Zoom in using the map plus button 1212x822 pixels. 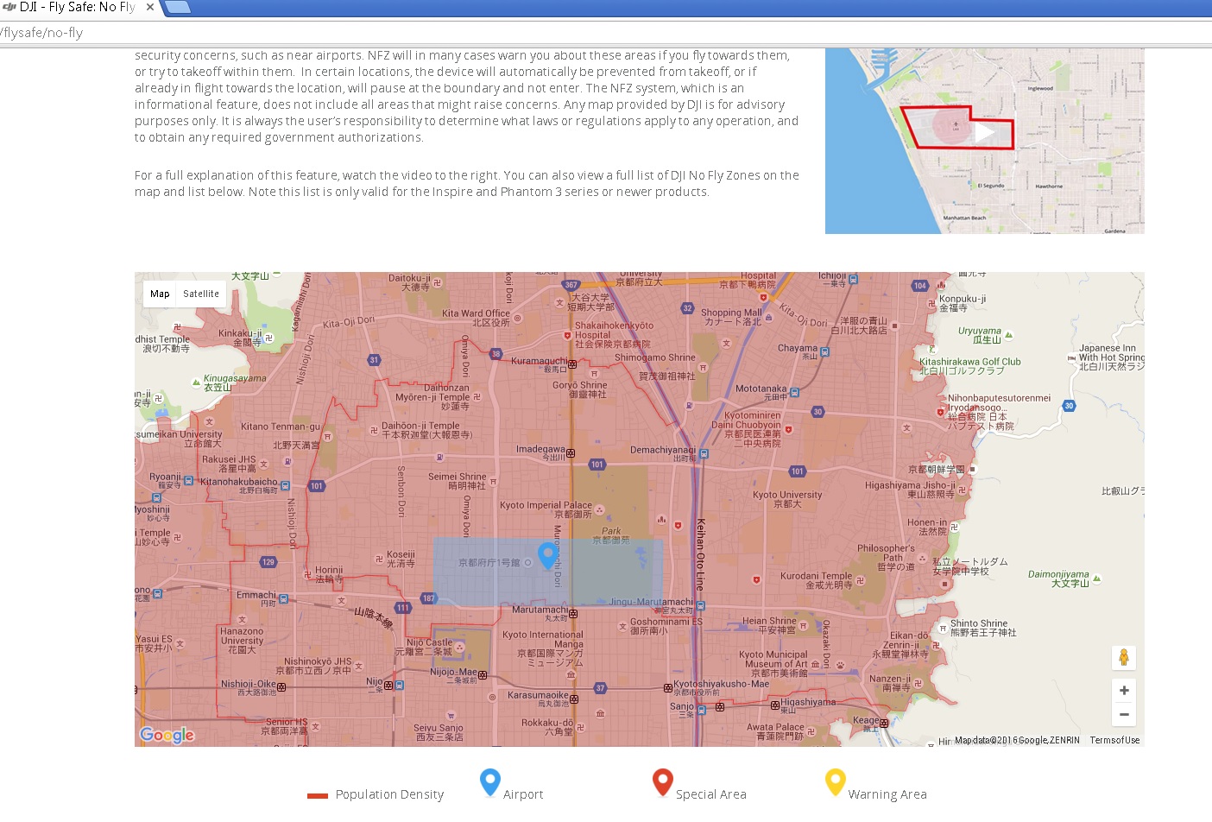coord(1124,691)
